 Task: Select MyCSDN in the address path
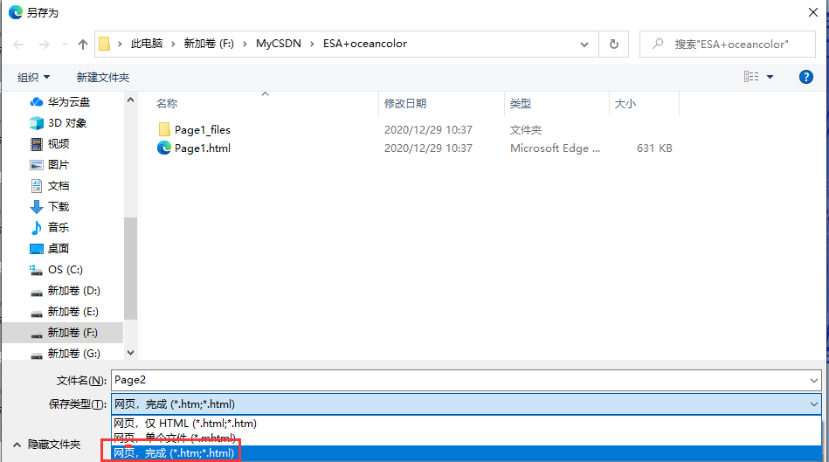279,44
